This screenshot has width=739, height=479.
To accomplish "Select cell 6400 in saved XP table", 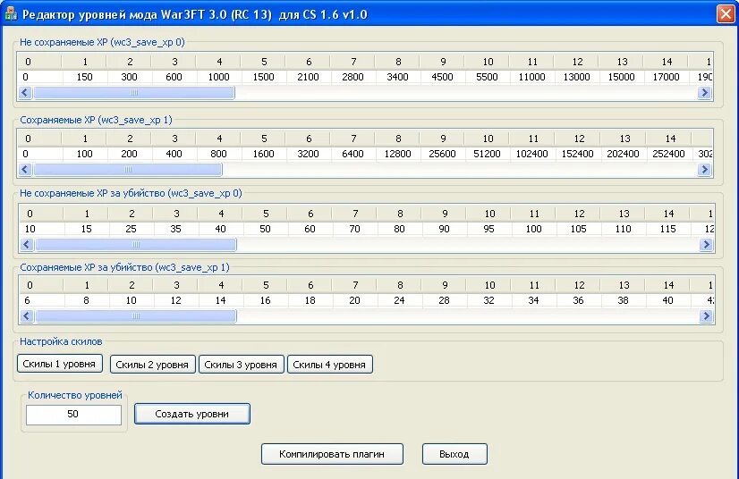I will [x=353, y=154].
